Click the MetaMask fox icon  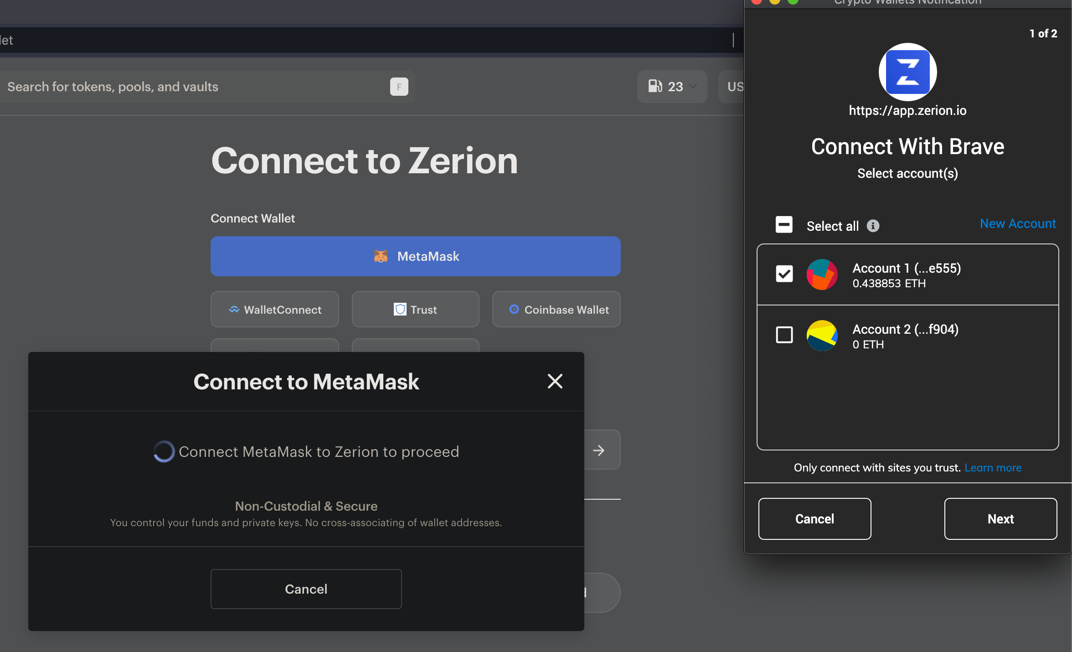381,256
